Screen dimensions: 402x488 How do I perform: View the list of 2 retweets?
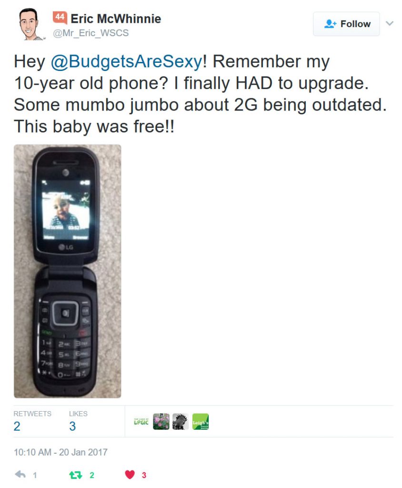tap(32, 421)
